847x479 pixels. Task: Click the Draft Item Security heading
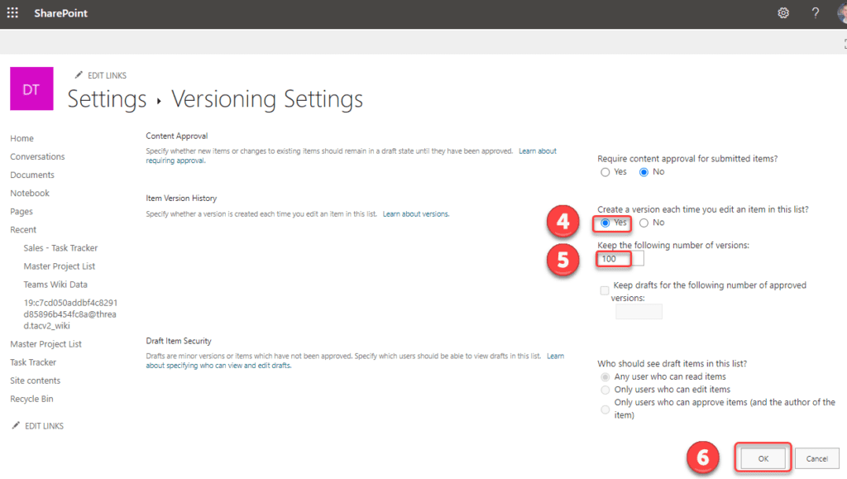(179, 341)
